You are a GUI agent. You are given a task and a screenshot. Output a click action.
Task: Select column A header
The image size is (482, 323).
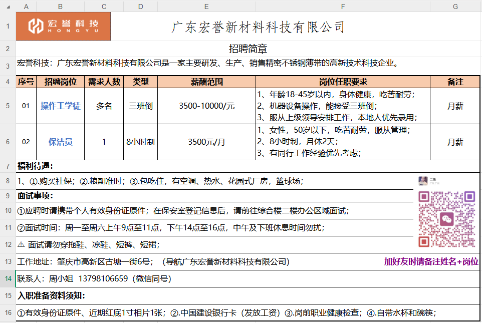click(x=26, y=7)
